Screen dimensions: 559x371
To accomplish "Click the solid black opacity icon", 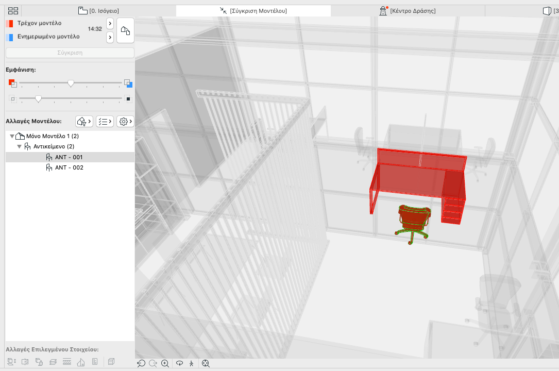I will 128,99.
